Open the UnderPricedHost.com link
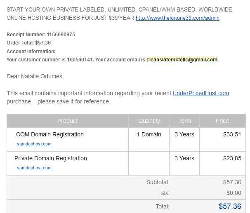This screenshot has width=250, height=213. (x=201, y=93)
